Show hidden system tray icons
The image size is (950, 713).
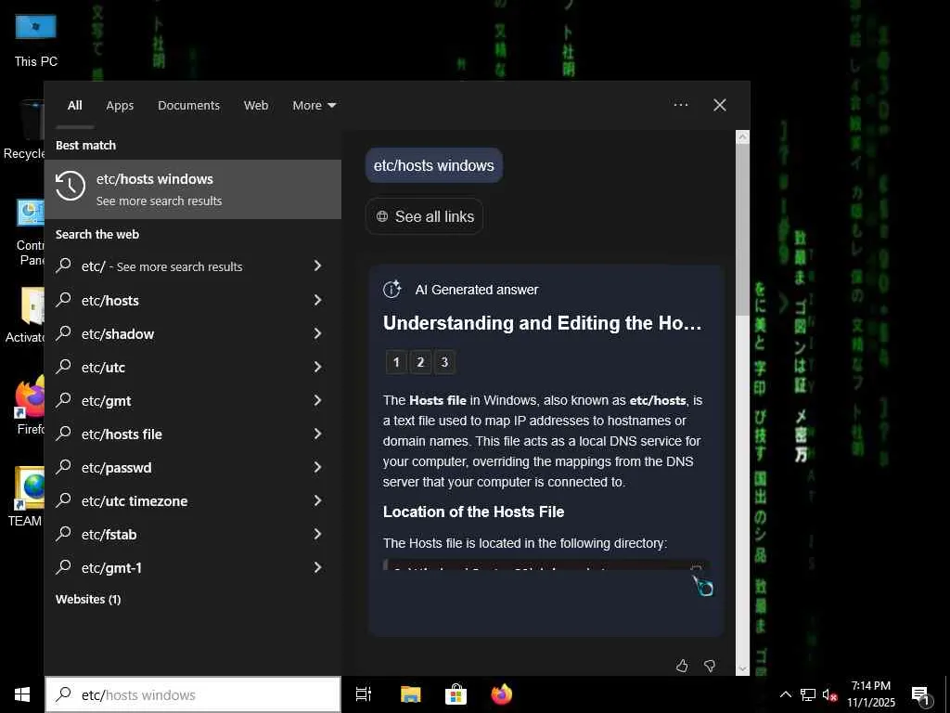(785, 694)
